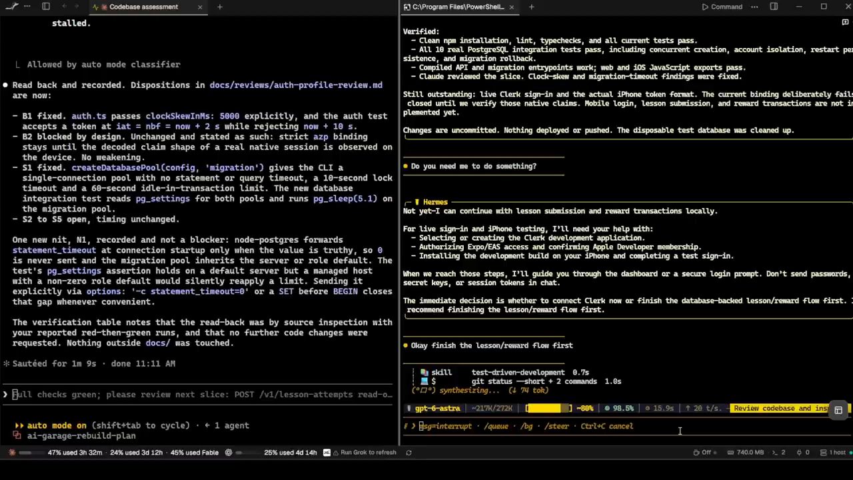This screenshot has height=480, width=853.
Task: Open new tab next to PowerShell
Action: [531, 7]
